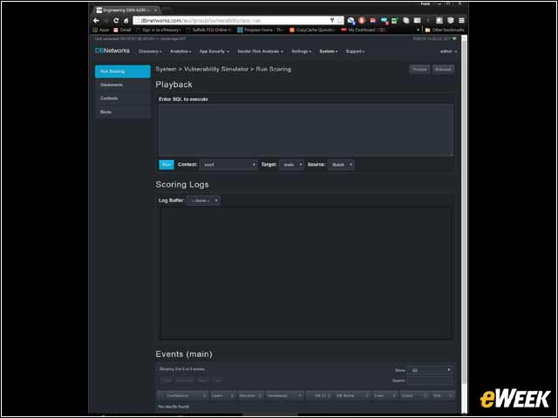Sort events by the Client column
558x418 pixels.
(414, 395)
